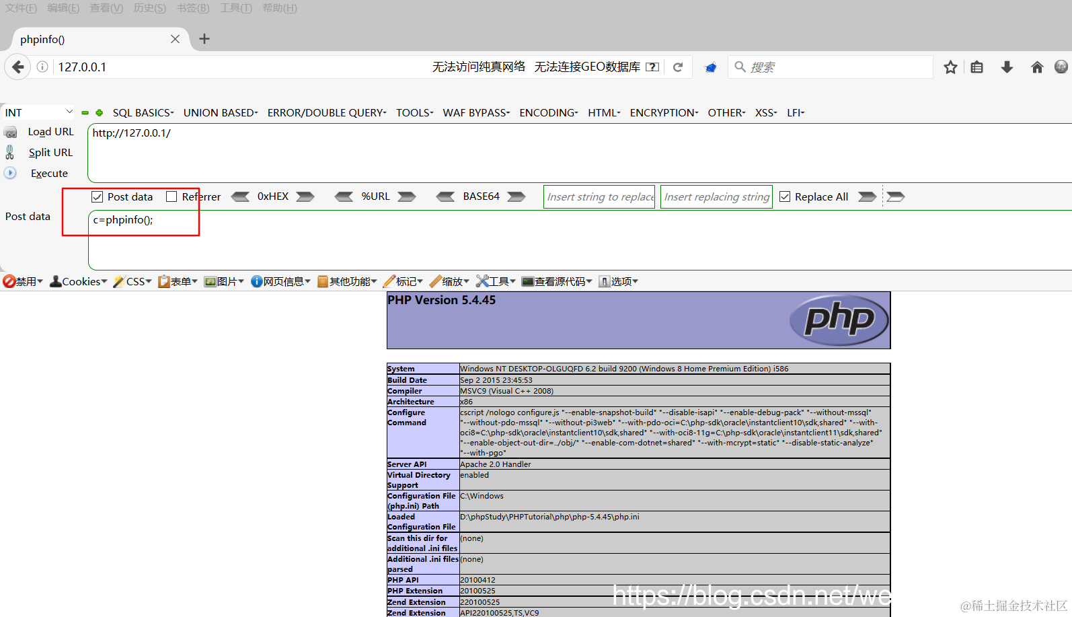
Task: Open the downloads arrow icon
Action: pos(1007,67)
